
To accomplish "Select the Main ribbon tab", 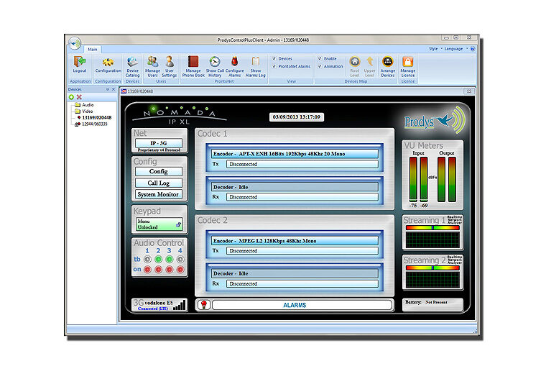I will coord(93,49).
